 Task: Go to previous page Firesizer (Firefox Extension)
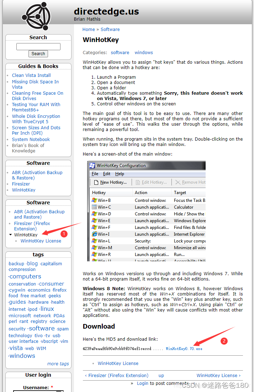point(117,376)
